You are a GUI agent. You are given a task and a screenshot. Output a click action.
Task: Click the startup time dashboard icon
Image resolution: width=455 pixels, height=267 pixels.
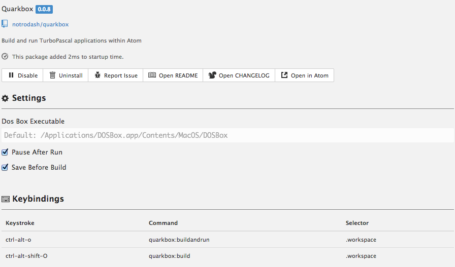5,57
